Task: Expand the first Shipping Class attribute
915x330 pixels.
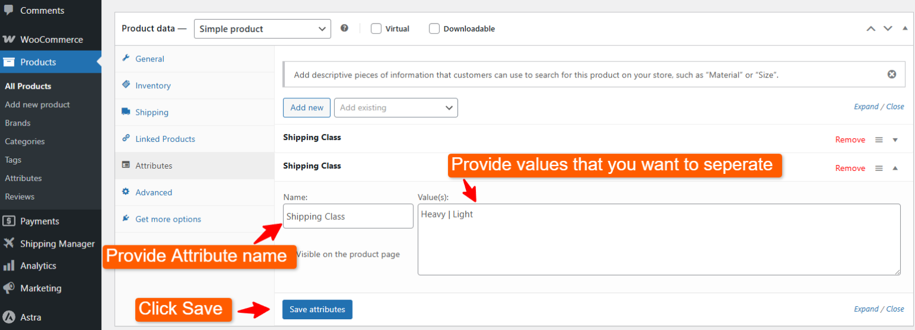Action: [895, 139]
